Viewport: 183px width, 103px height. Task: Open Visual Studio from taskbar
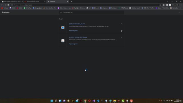click(x=94, y=101)
